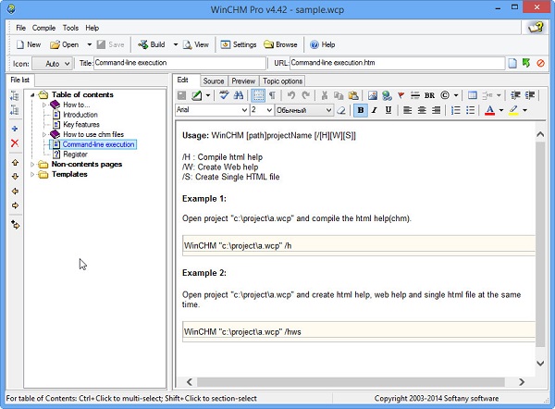The image size is (555, 409).
Task: Align text left
Action: click(407, 110)
